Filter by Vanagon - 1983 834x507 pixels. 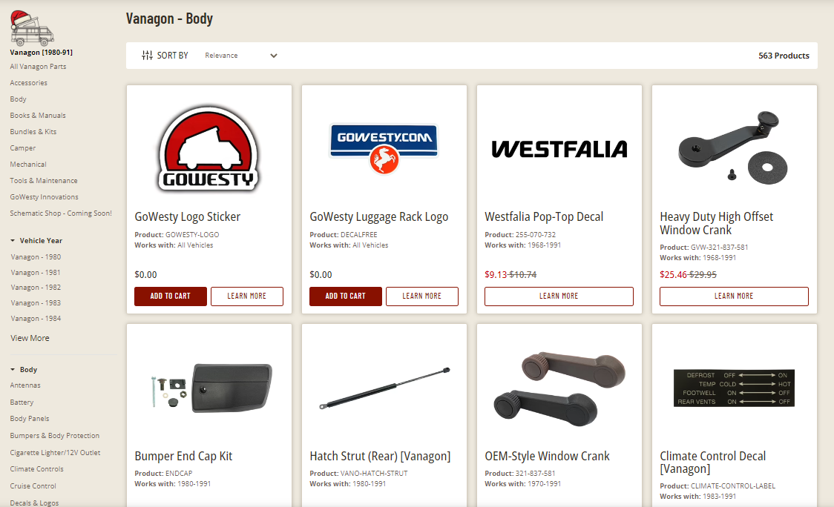click(x=36, y=303)
